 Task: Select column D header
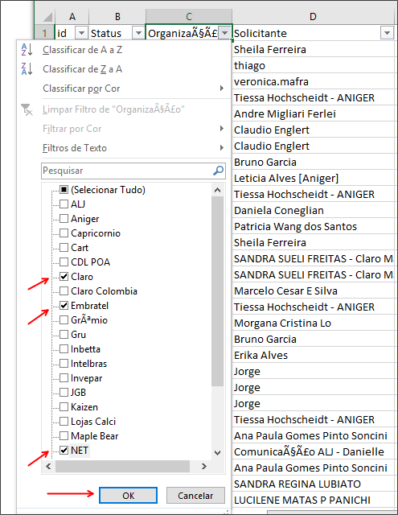coord(313,16)
